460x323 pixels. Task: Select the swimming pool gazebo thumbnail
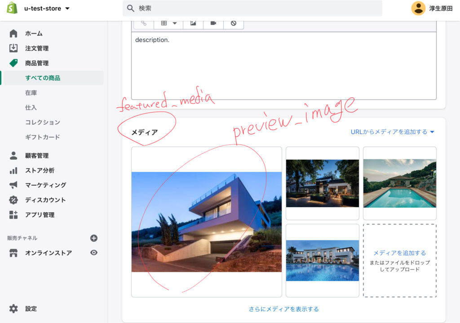399,183
